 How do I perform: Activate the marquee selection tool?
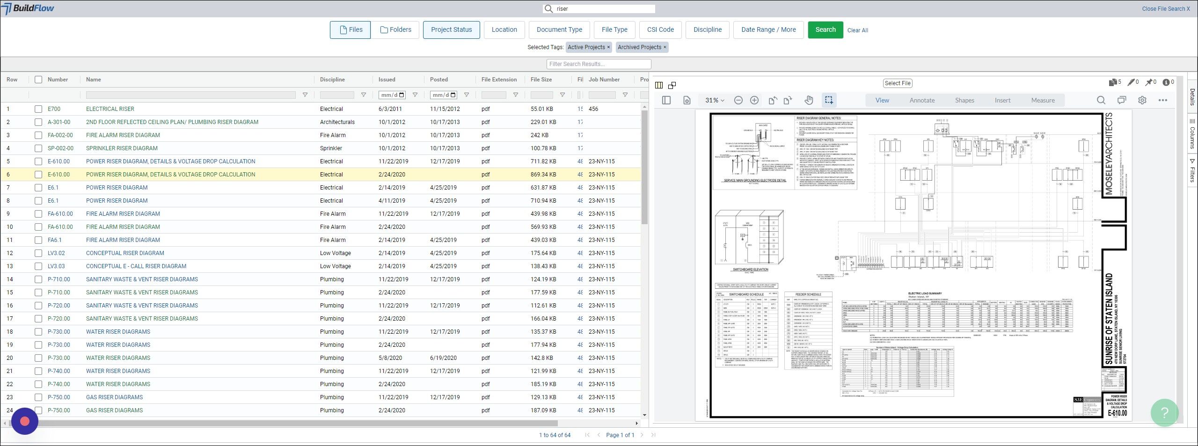point(829,100)
